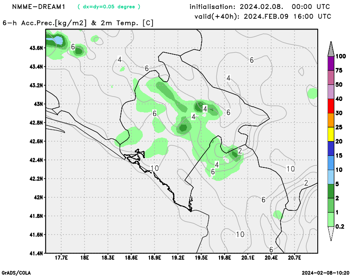Click the 18E longitude axis label
Image resolution: width=357 pixels, height=276 pixels.
pos(85,258)
